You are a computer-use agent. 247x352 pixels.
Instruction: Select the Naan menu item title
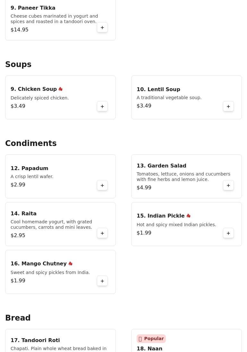click(149, 348)
